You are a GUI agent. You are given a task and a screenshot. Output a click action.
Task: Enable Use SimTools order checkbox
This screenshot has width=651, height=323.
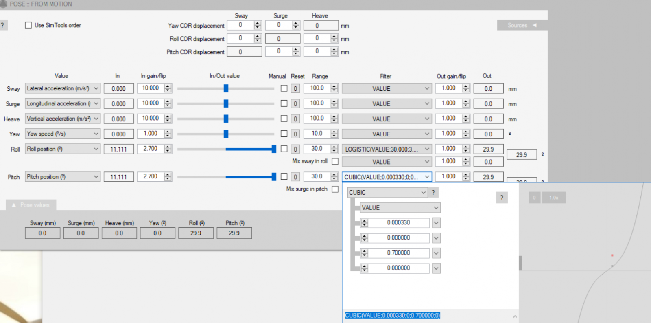click(28, 25)
